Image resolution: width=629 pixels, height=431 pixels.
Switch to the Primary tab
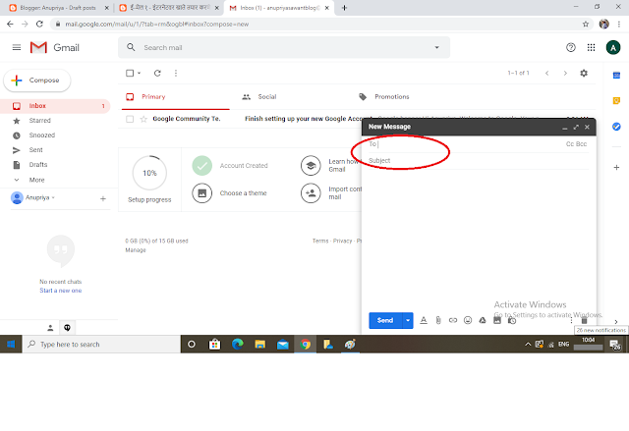pos(176,97)
